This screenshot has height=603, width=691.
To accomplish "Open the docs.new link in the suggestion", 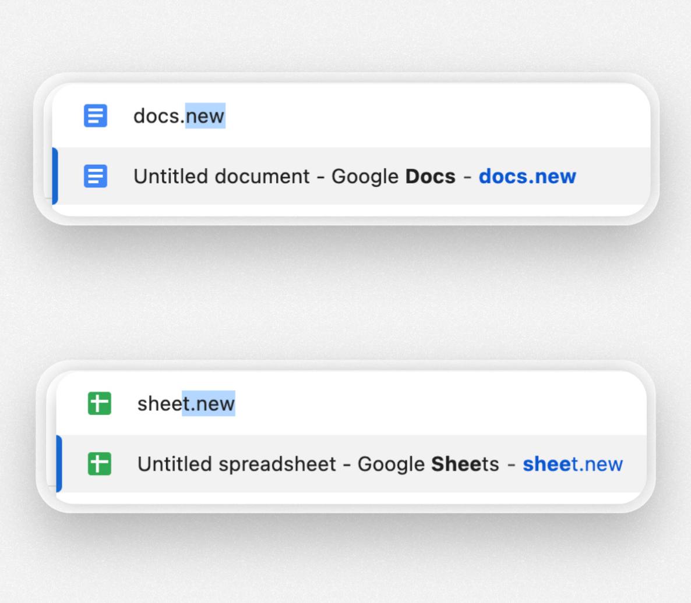I will coord(527,176).
